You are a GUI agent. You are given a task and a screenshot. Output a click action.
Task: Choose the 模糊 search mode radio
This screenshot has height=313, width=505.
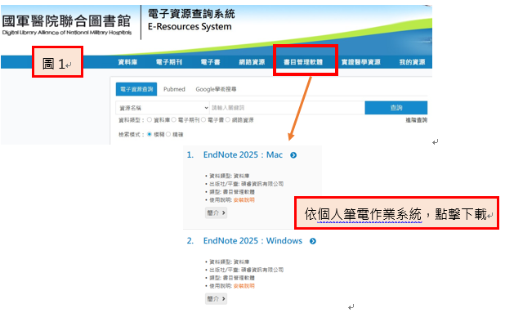coord(150,134)
